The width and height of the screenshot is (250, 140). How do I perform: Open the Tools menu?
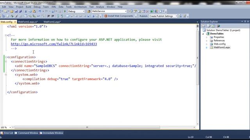click(x=69, y=7)
